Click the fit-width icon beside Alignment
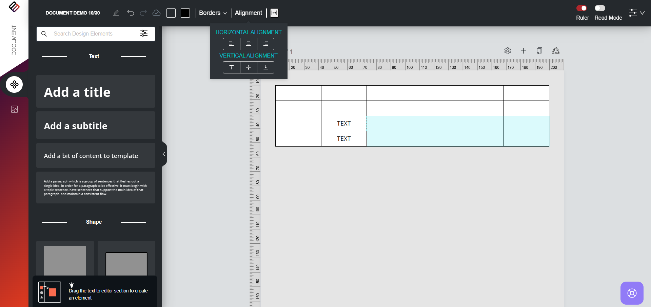Viewport: 651px width, 307px height. [x=274, y=13]
